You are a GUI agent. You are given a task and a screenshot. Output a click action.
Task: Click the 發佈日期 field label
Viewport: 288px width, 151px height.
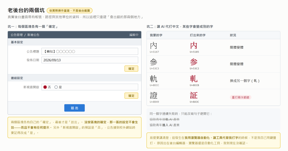click(33, 60)
